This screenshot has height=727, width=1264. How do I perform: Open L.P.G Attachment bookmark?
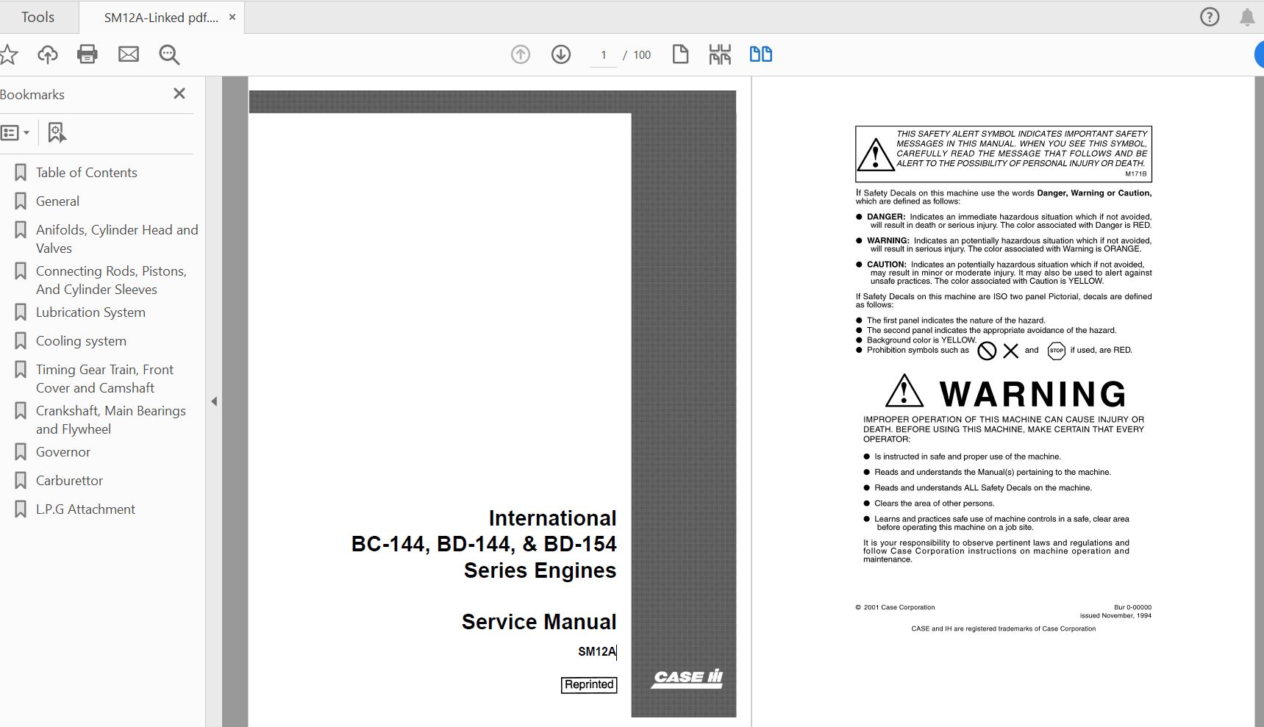click(x=86, y=509)
